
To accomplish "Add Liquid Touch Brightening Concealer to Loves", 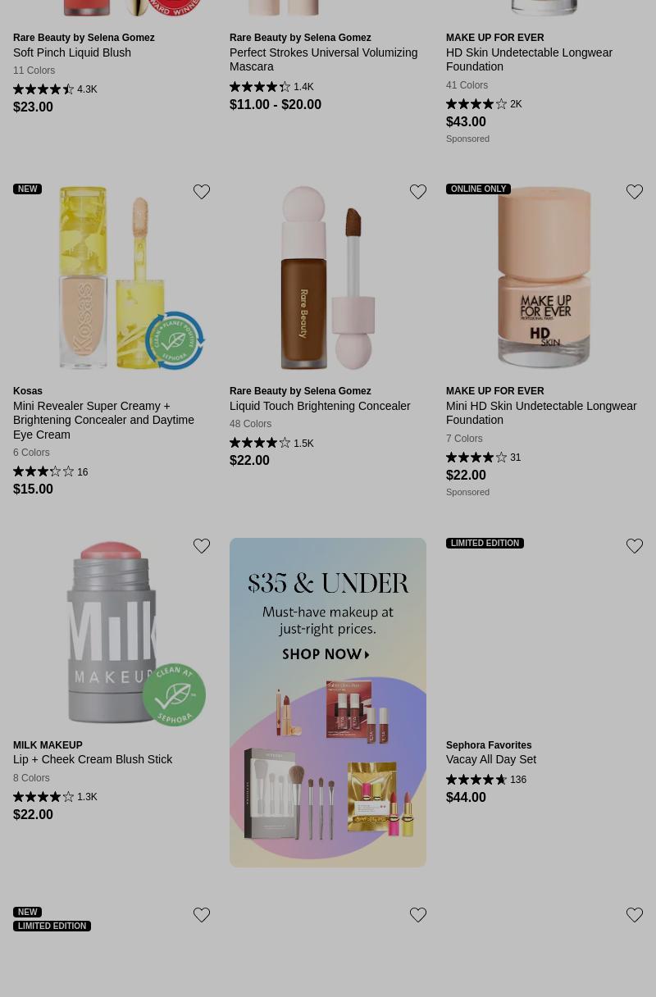I will pos(418,192).
